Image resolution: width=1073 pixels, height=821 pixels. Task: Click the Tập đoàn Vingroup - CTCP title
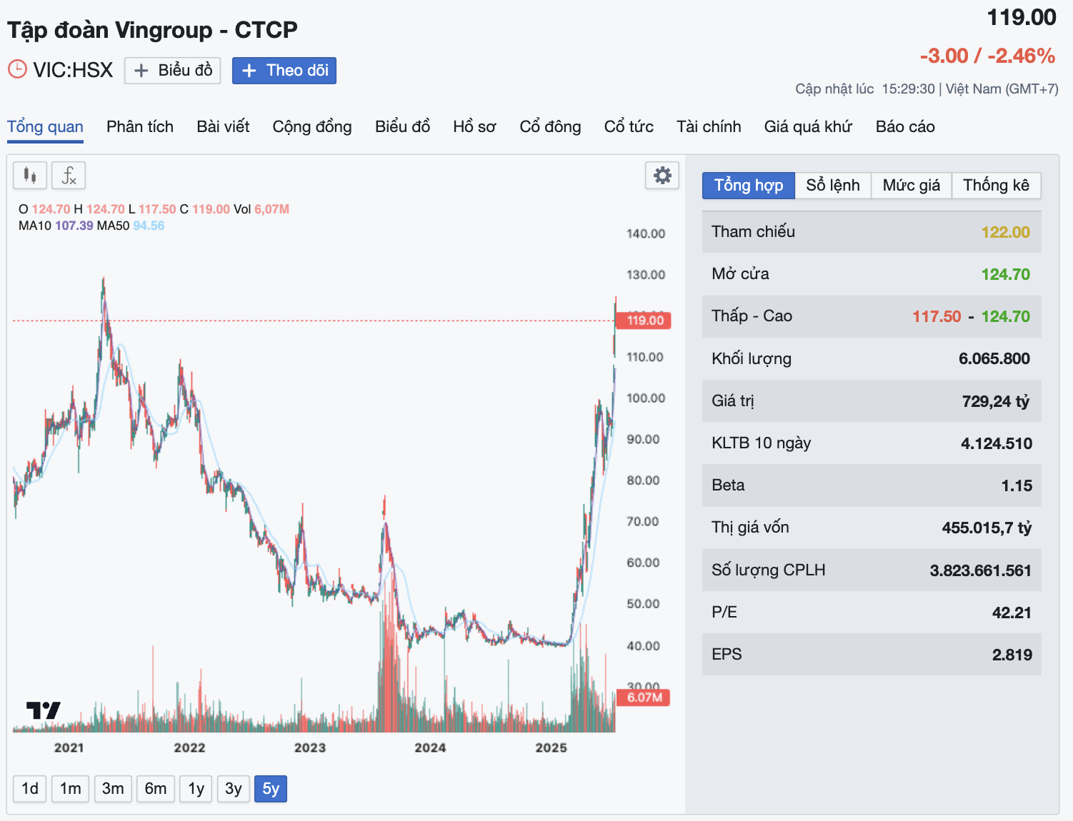(x=152, y=30)
